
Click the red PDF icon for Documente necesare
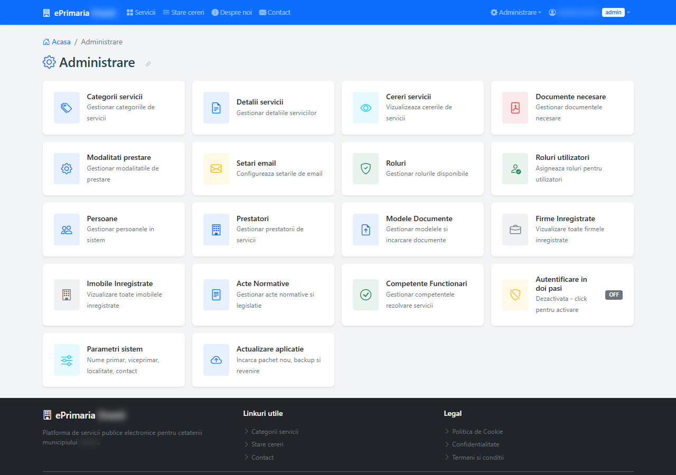click(515, 108)
